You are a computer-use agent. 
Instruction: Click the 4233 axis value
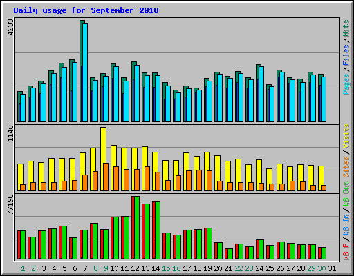10,28
